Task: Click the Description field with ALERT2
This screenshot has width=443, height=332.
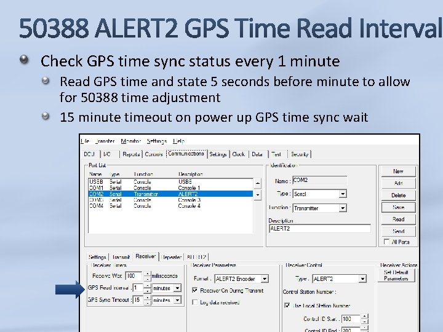Action: [x=319, y=228]
